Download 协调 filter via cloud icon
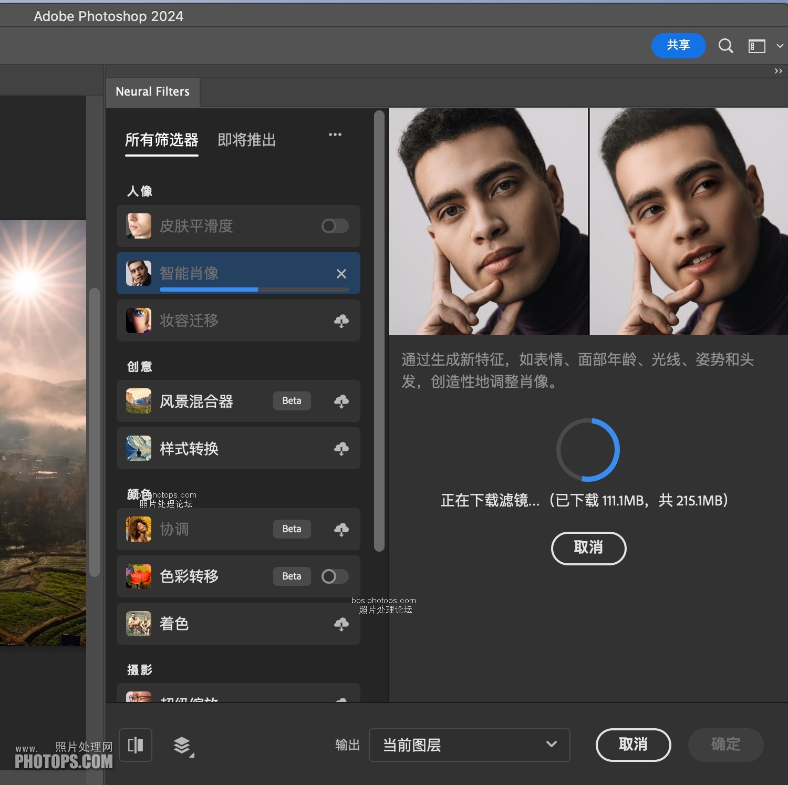 click(341, 529)
